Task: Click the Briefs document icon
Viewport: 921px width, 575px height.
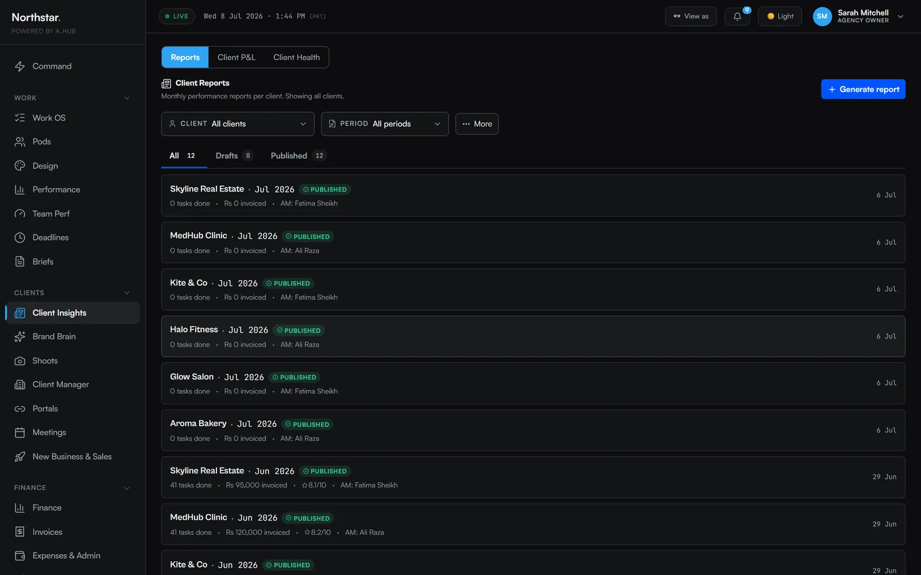Action: pos(20,262)
